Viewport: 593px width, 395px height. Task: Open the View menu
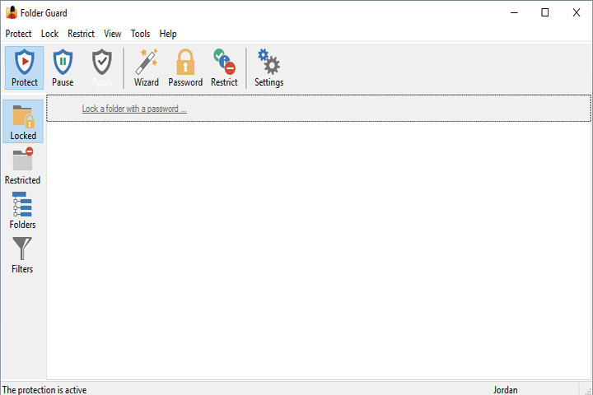113,34
